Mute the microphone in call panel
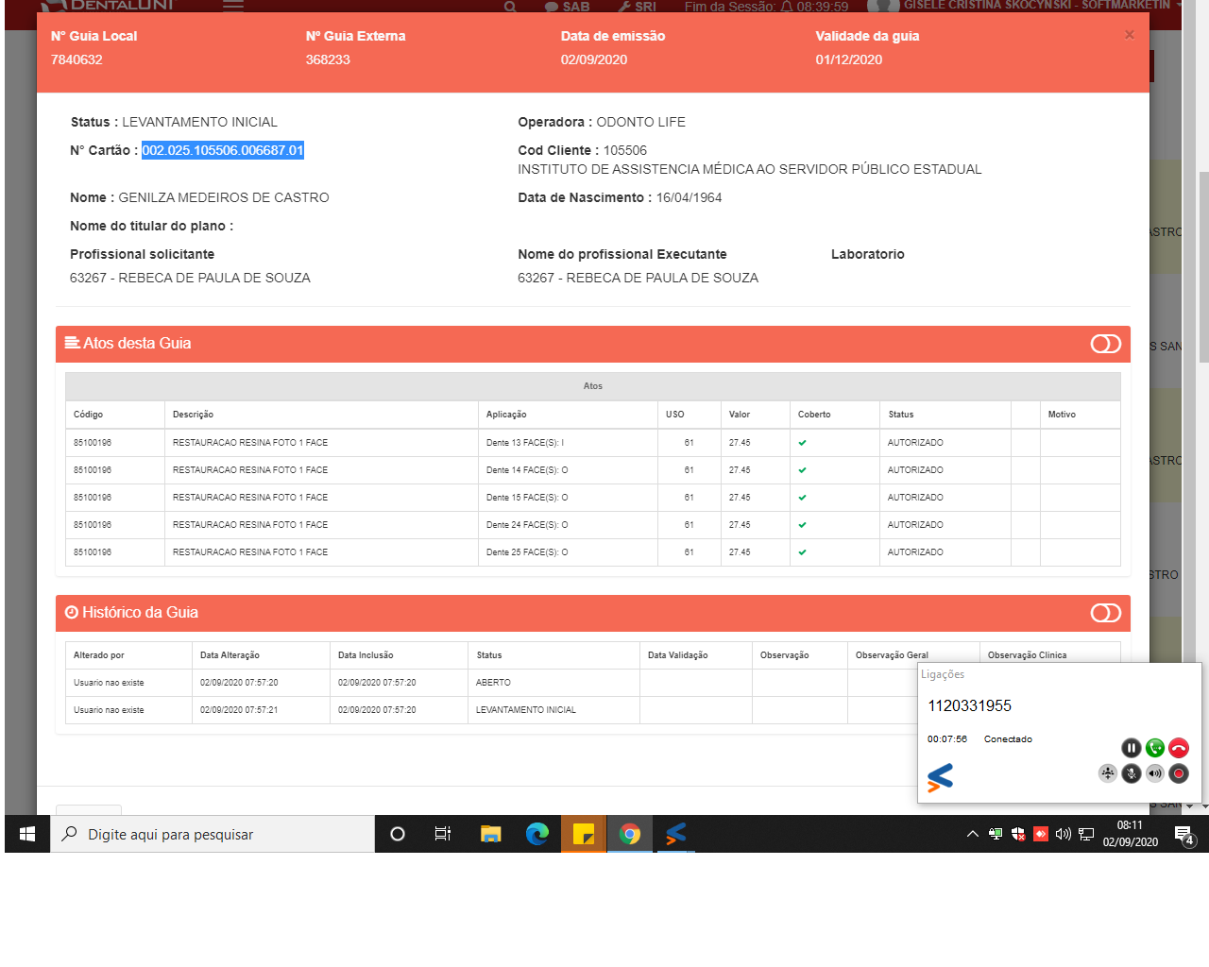 click(x=1131, y=773)
